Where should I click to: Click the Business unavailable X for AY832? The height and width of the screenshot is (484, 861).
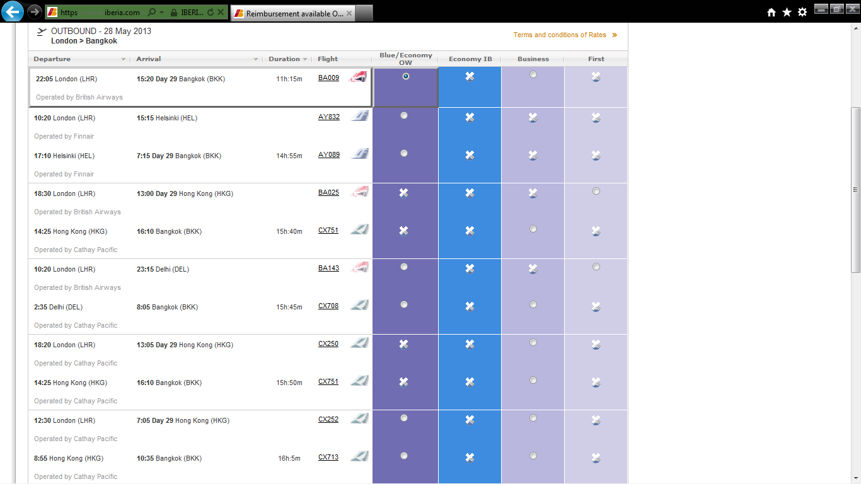[533, 117]
